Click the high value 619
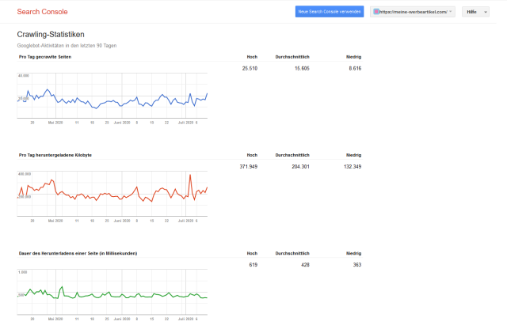The width and height of the screenshot is (507, 329). coord(253,265)
